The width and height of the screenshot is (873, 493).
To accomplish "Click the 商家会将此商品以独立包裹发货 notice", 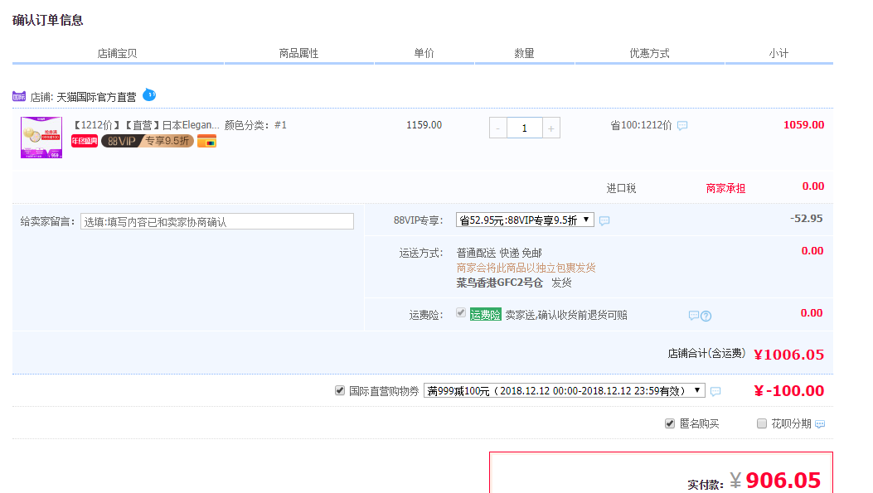I will (x=526, y=268).
